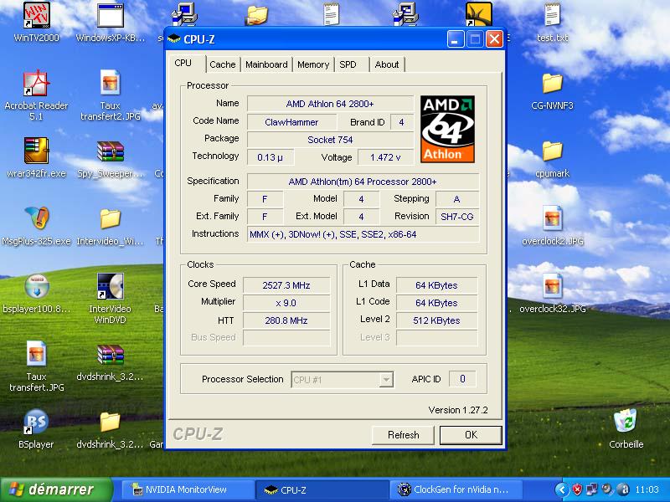Close the CPU-Z window
Screen dimensions: 670x502
[x=494, y=39]
